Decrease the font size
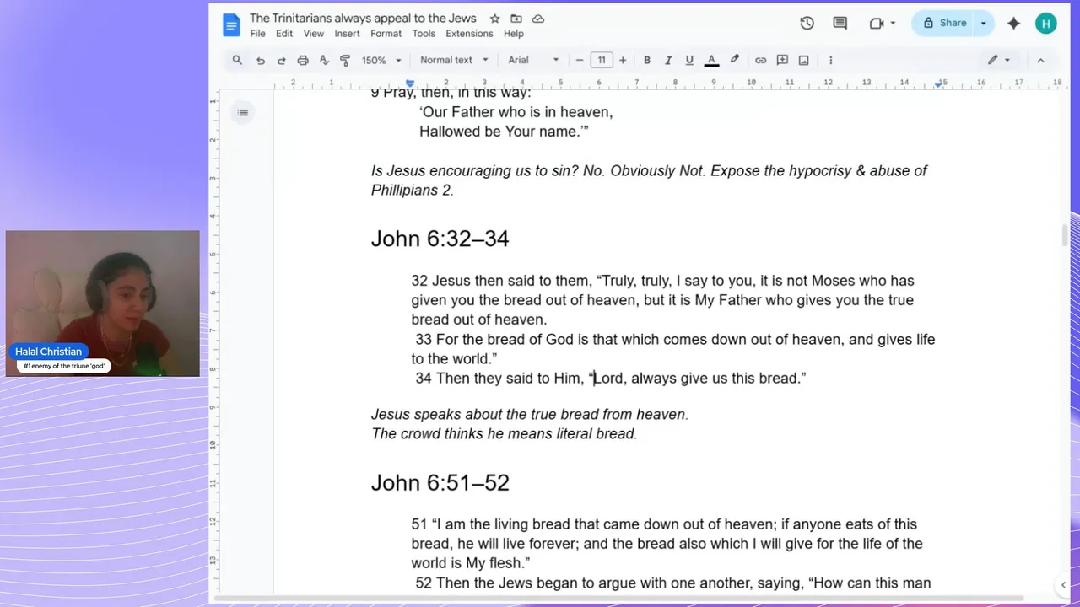Image resolution: width=1080 pixels, height=607 pixels. coord(580,60)
